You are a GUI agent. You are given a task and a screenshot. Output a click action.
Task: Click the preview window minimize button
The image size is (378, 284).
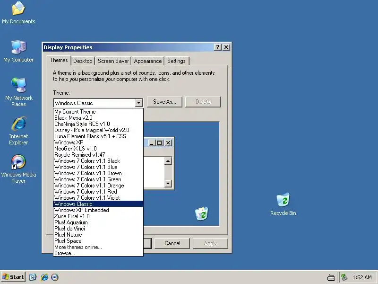(152, 143)
